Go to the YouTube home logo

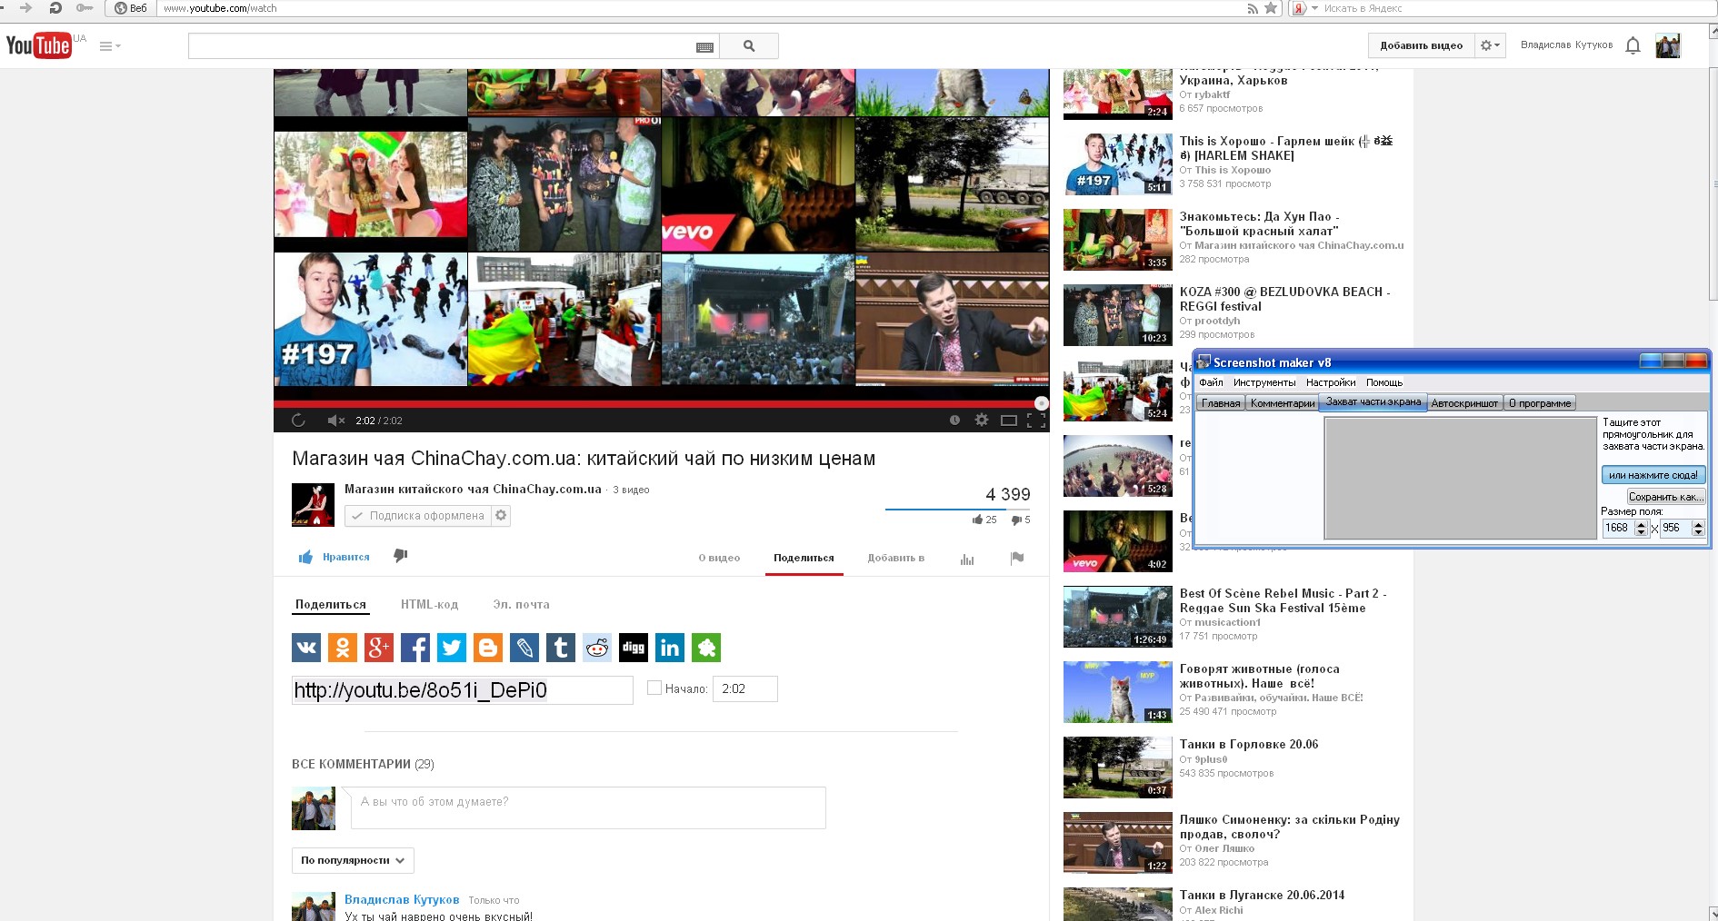[x=39, y=45]
